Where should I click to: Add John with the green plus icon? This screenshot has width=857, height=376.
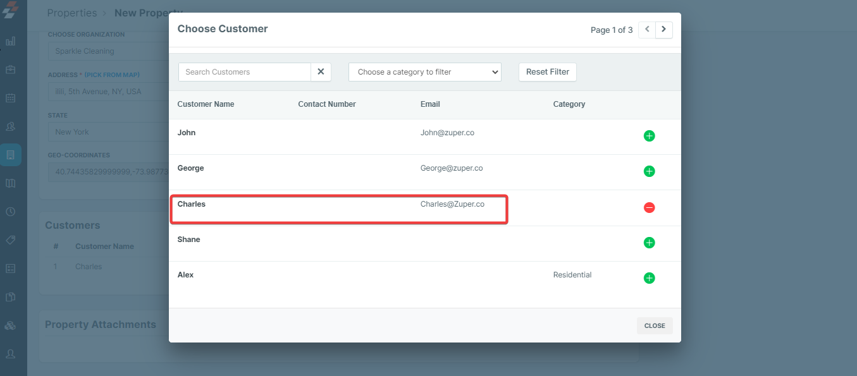click(x=649, y=136)
